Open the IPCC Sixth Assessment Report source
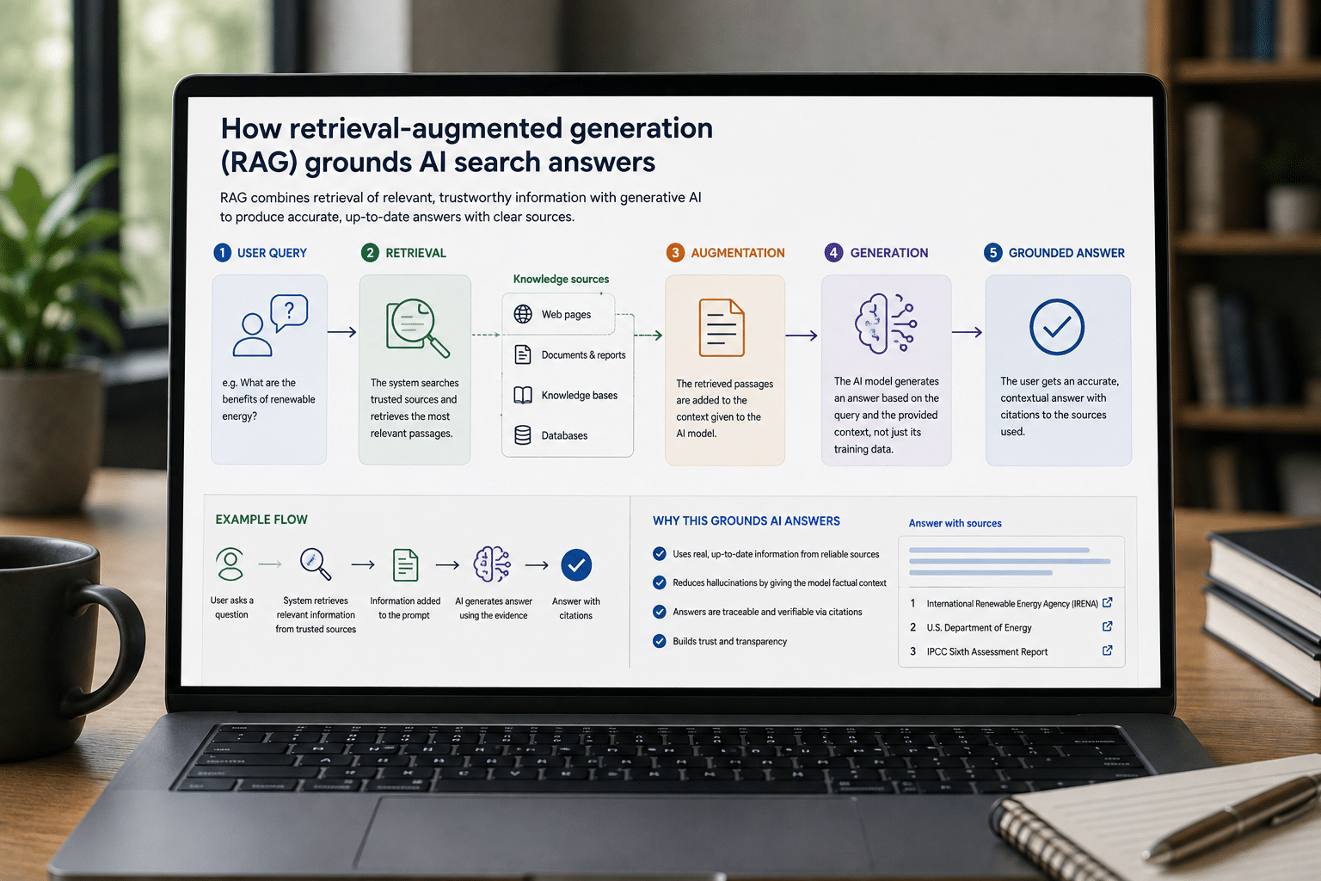 (x=1011, y=651)
